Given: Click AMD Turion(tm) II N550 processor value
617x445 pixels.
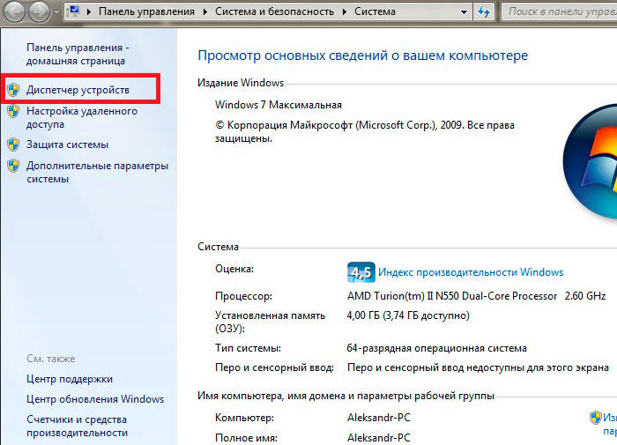Looking at the screenshot, I should pos(477,296).
